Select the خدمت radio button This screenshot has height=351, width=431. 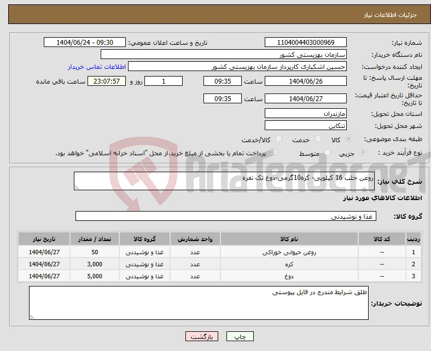[318, 139]
